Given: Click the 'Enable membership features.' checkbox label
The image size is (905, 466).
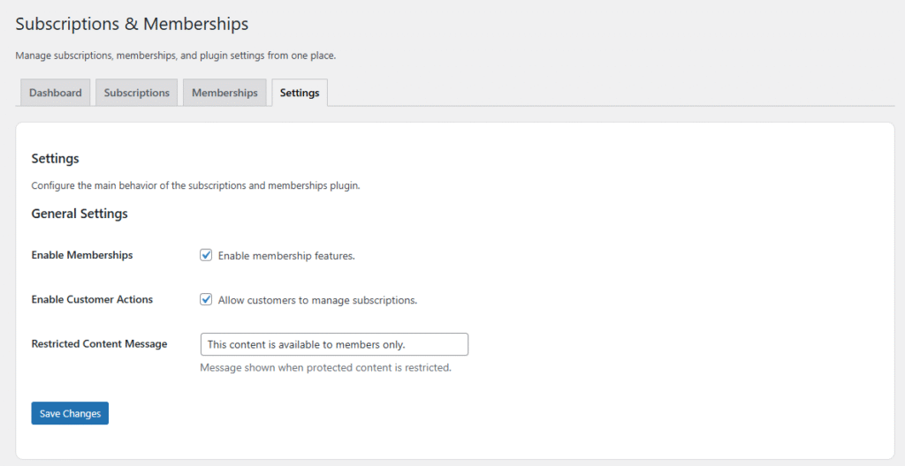Looking at the screenshot, I should pos(285,256).
